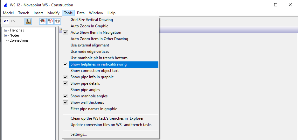Select Connections in the navigation tree
298x140 pixels.
click(19, 40)
